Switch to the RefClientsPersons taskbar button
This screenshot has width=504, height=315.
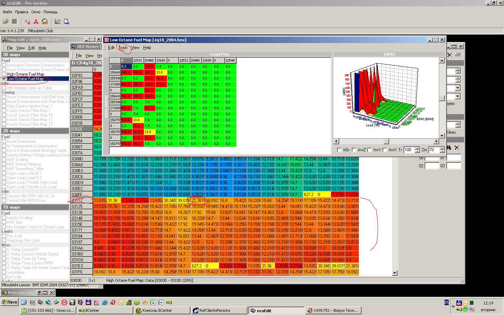(x=219, y=310)
